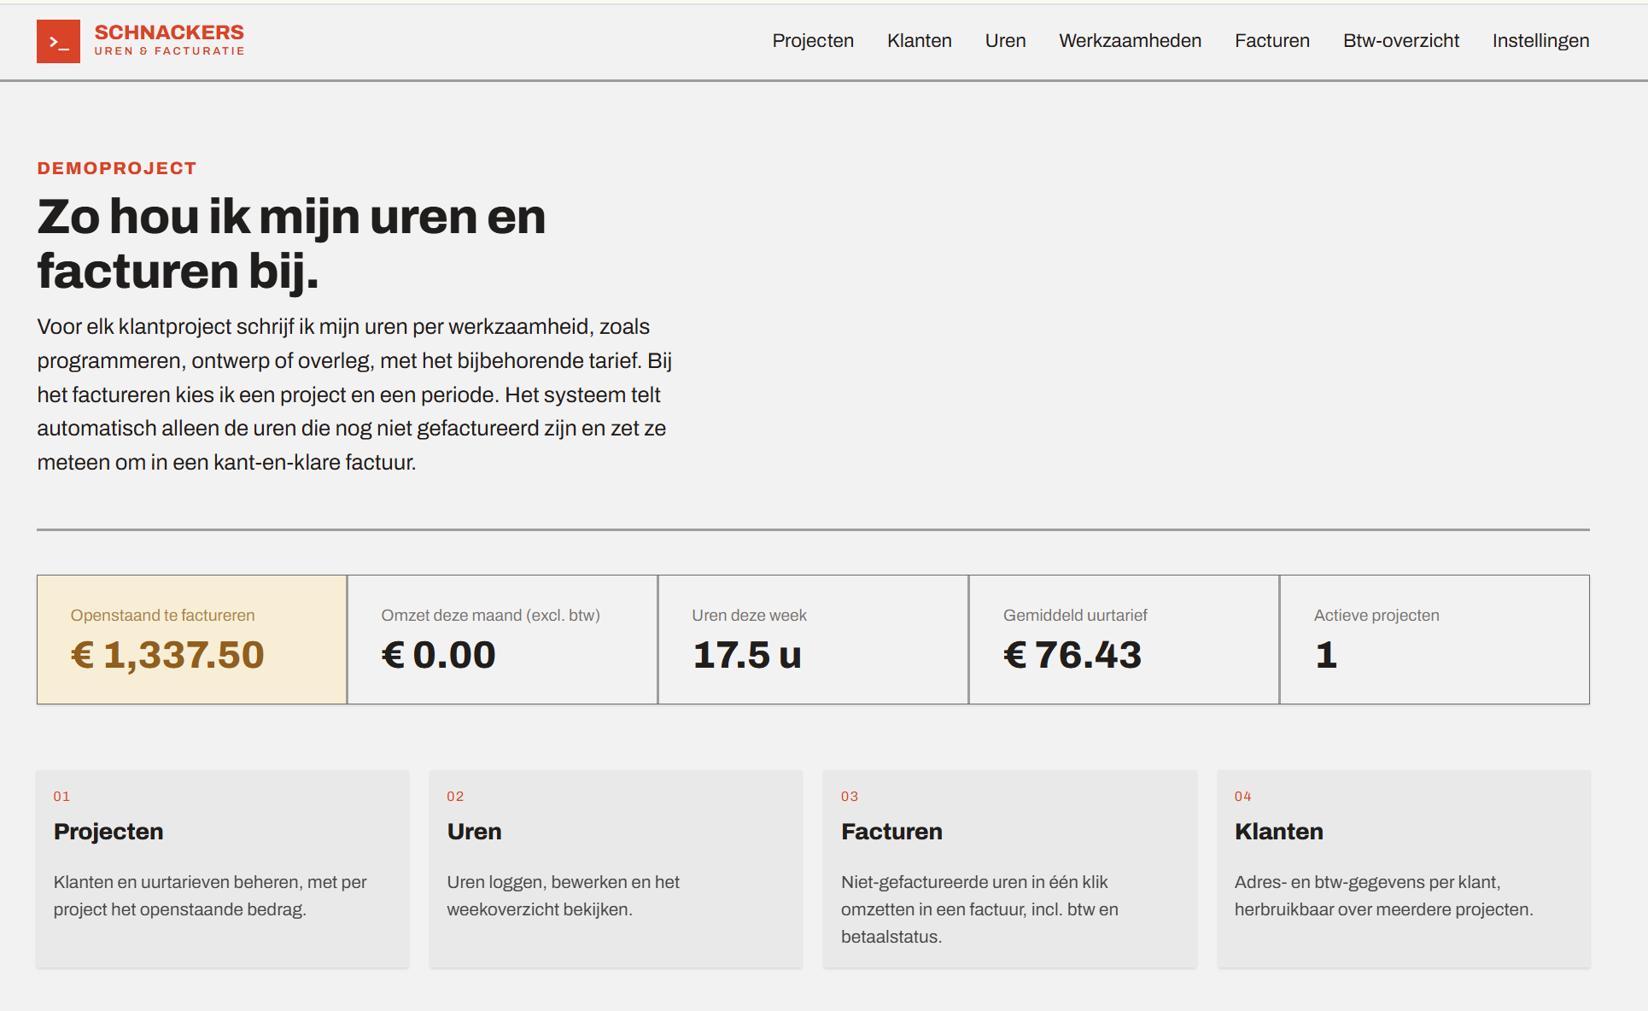Click the text 'Adres- en btw-gegevens per klant'
Screen dimensions: 1648x1011
1366,882
